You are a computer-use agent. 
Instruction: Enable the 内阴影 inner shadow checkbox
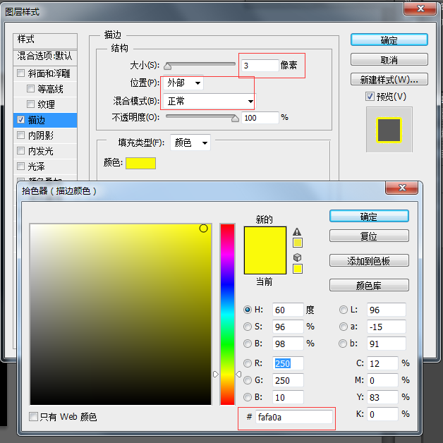coord(20,135)
